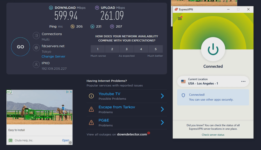Image resolution: width=261 pixels, height=150 pixels.
Task: Click the download ping icon beside 231
Action: 92,26
